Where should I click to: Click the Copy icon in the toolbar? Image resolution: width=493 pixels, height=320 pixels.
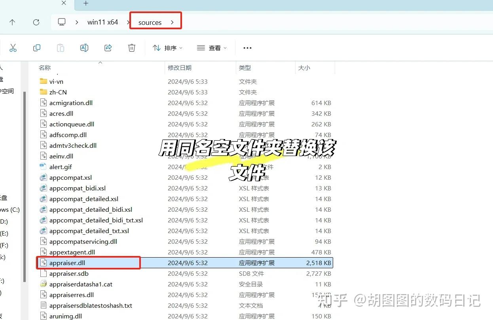click(x=36, y=47)
